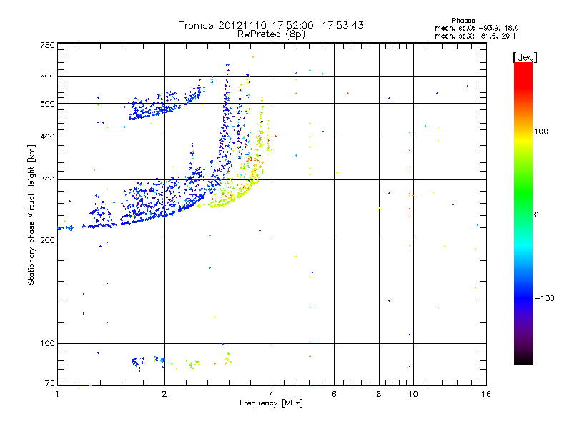This screenshot has height=429, width=572.
Task: Click the y-axis tick label "75"
Action: pos(50,383)
